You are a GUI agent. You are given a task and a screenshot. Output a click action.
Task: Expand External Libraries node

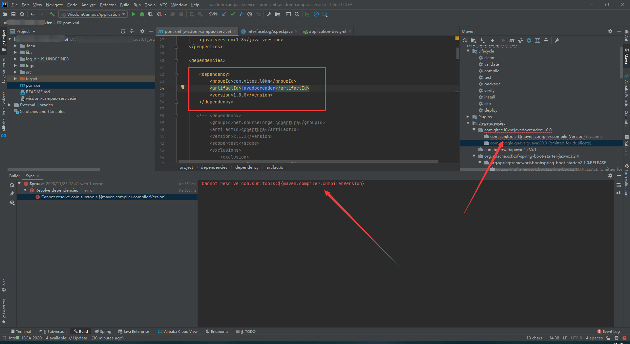click(x=9, y=105)
